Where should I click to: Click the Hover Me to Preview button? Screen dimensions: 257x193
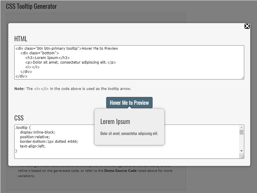[129, 103]
